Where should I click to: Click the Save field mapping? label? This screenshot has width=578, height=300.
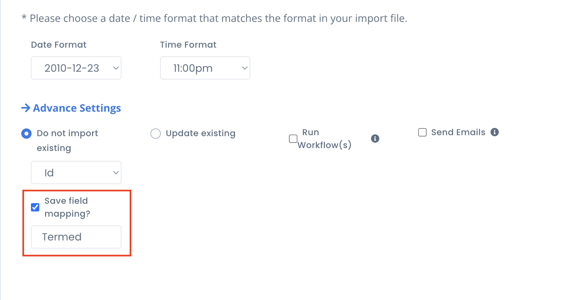67,207
